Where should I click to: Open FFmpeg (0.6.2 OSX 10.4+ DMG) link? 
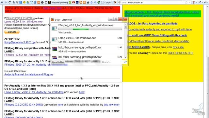coord(24,105)
